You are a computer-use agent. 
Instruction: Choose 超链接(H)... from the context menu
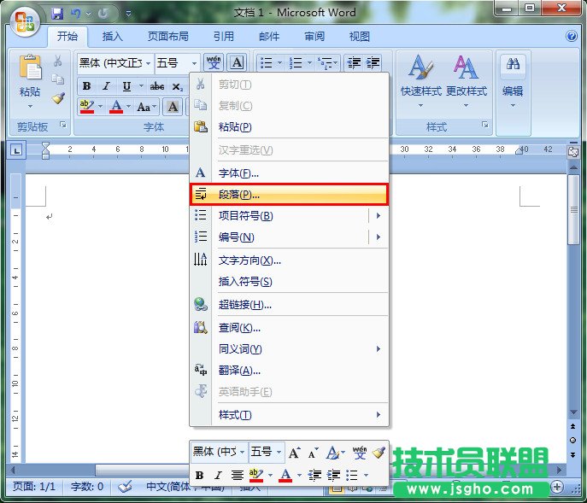click(289, 305)
